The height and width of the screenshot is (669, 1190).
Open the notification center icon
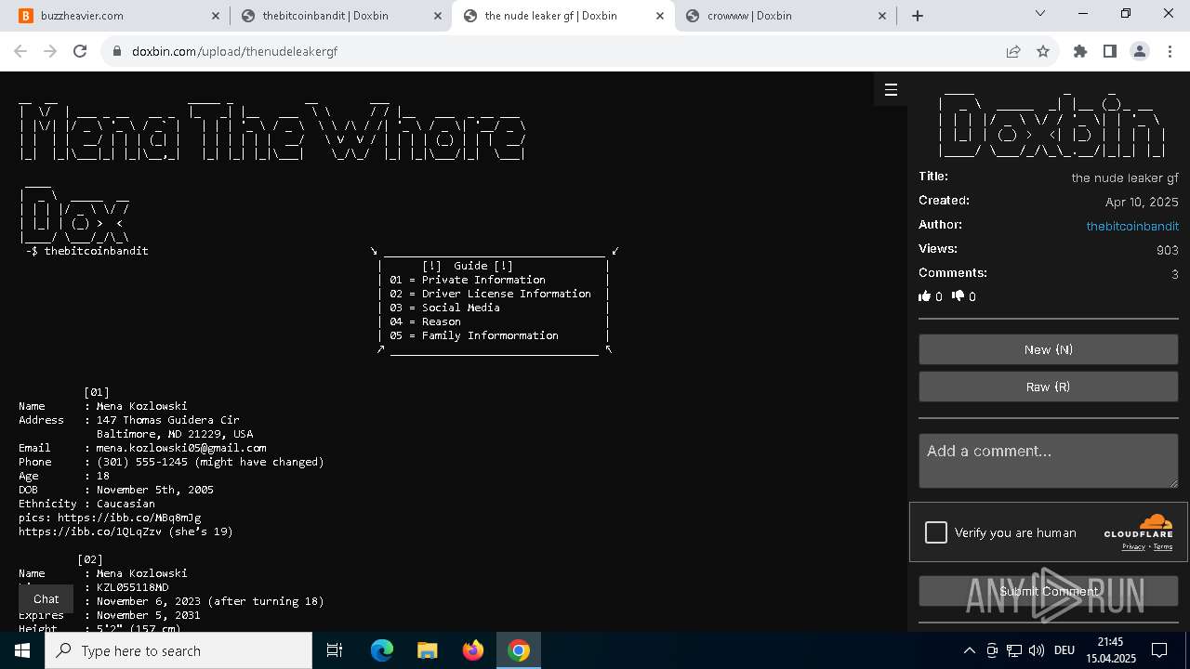1159,650
